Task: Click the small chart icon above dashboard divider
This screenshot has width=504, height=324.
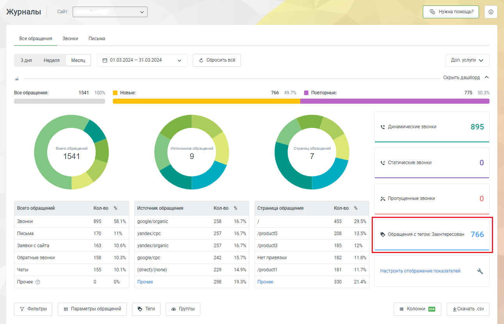Action: point(17,78)
